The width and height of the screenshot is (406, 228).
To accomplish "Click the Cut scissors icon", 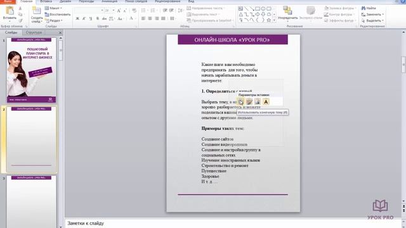I will 20,8.
